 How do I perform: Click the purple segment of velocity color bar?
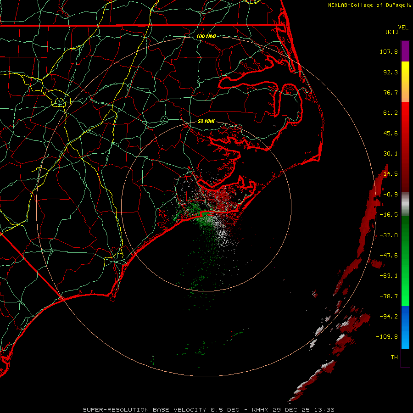[x=405, y=51]
